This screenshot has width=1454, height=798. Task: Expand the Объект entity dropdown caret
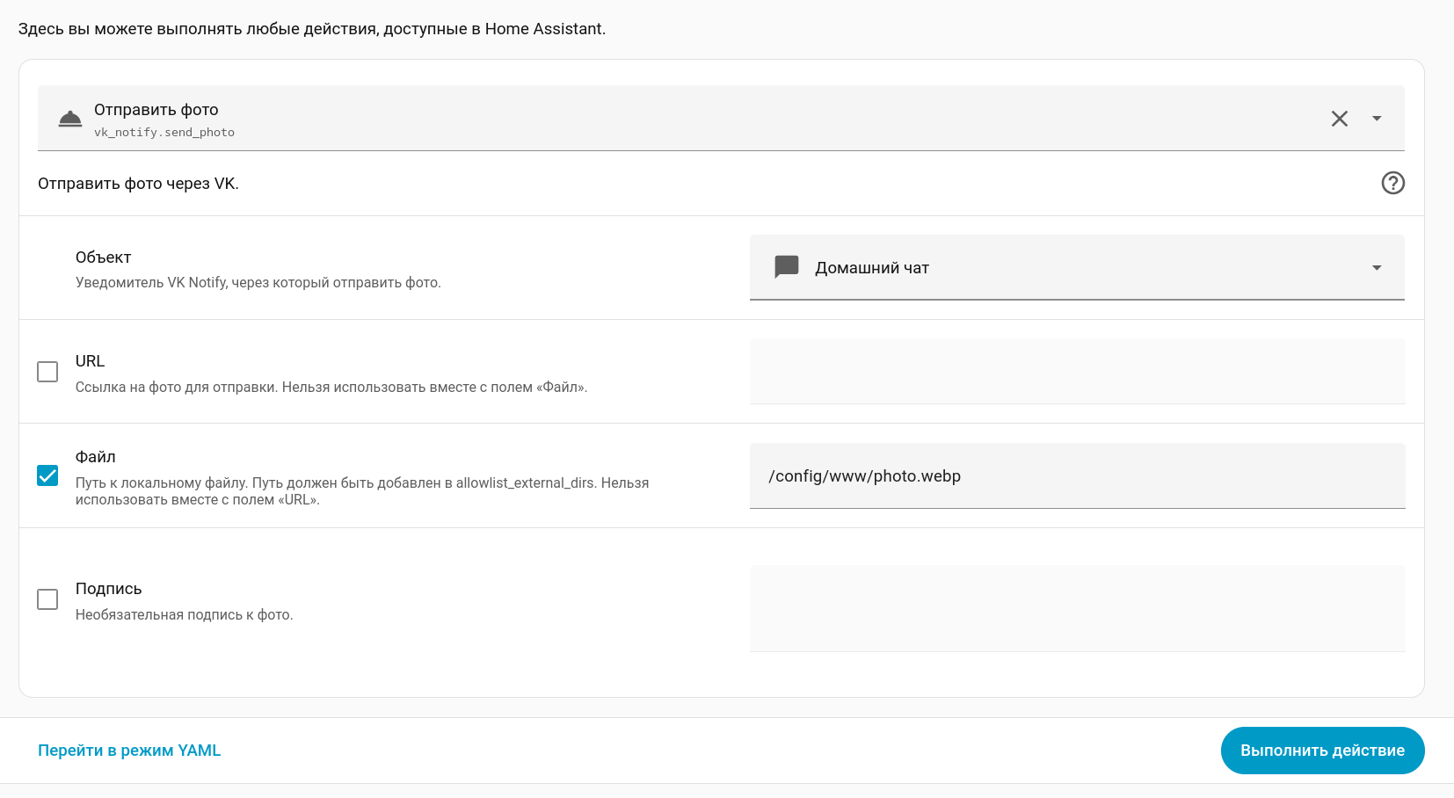(1377, 267)
